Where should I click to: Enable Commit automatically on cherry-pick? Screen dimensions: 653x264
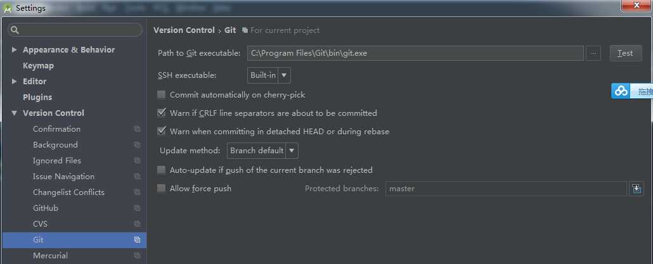coord(161,95)
